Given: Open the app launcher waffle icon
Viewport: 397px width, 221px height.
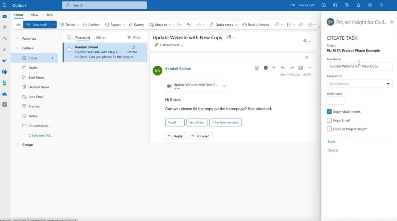Looking at the screenshot, I should (x=5, y=5).
